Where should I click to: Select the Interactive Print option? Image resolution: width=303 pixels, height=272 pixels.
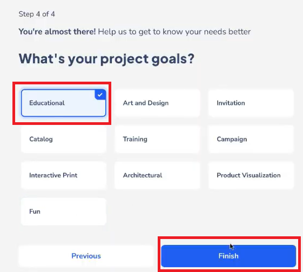click(x=64, y=175)
